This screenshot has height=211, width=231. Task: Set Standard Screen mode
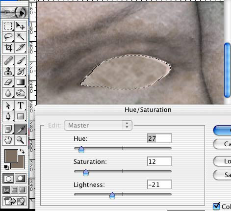[x=6, y=190]
